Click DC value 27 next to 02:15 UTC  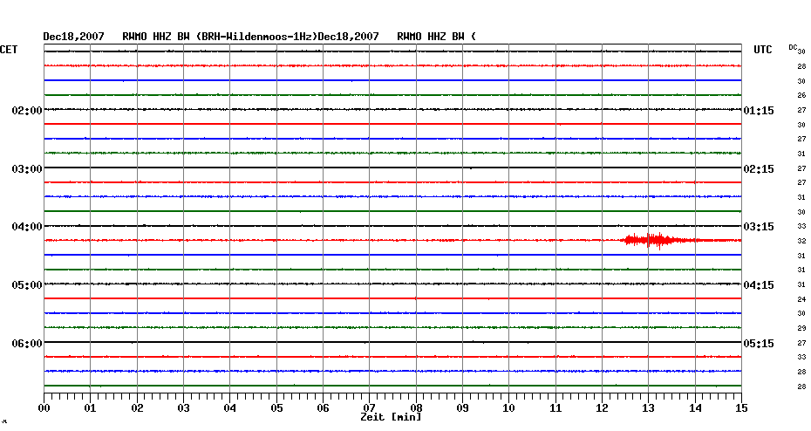(x=801, y=168)
